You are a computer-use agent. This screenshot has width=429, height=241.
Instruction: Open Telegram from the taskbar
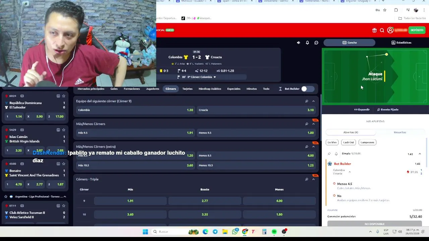point(215,232)
